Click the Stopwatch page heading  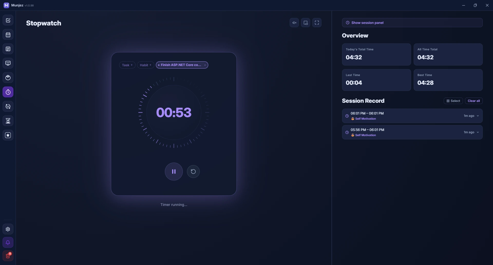tap(44, 23)
